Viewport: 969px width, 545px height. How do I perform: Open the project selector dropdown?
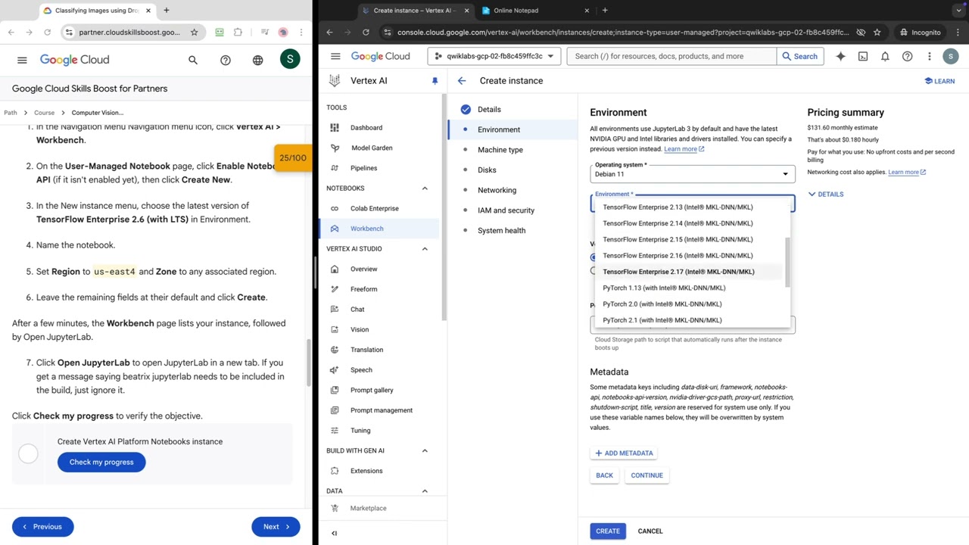click(x=494, y=56)
